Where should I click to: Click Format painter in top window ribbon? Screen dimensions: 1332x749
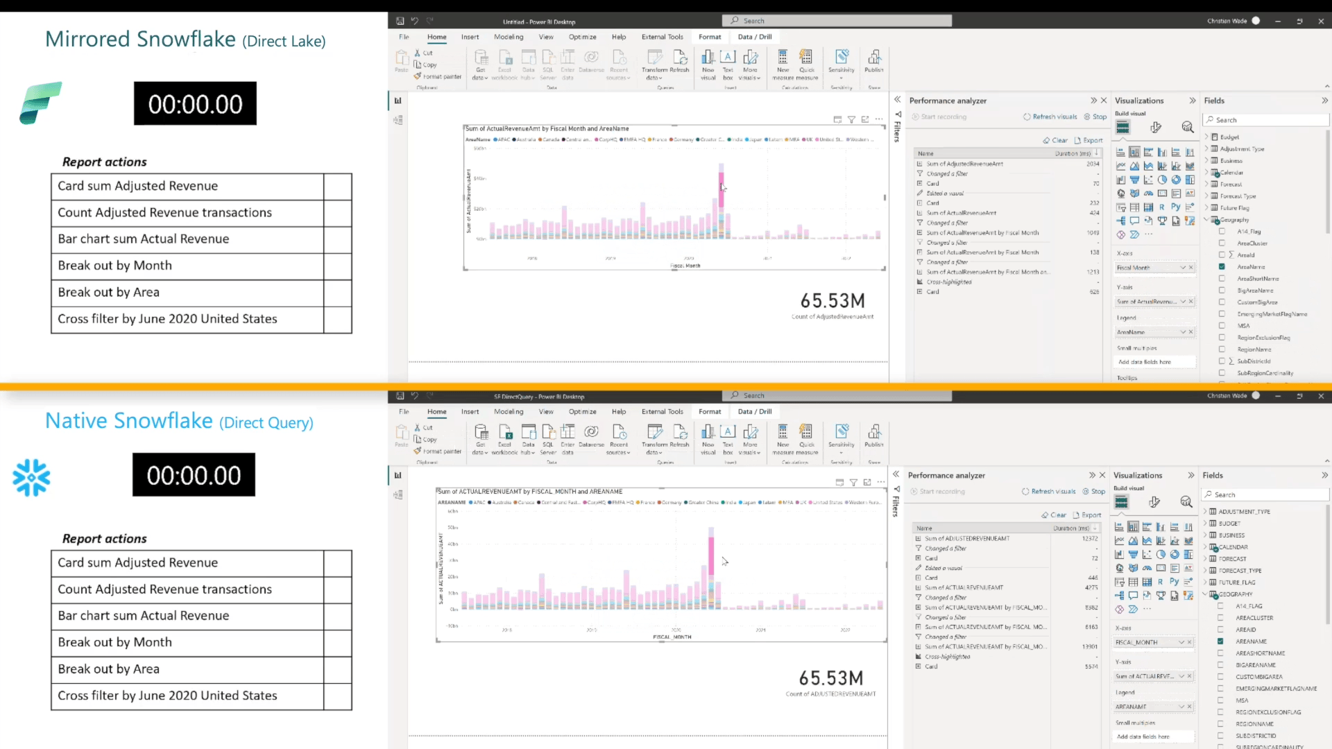tap(438, 76)
